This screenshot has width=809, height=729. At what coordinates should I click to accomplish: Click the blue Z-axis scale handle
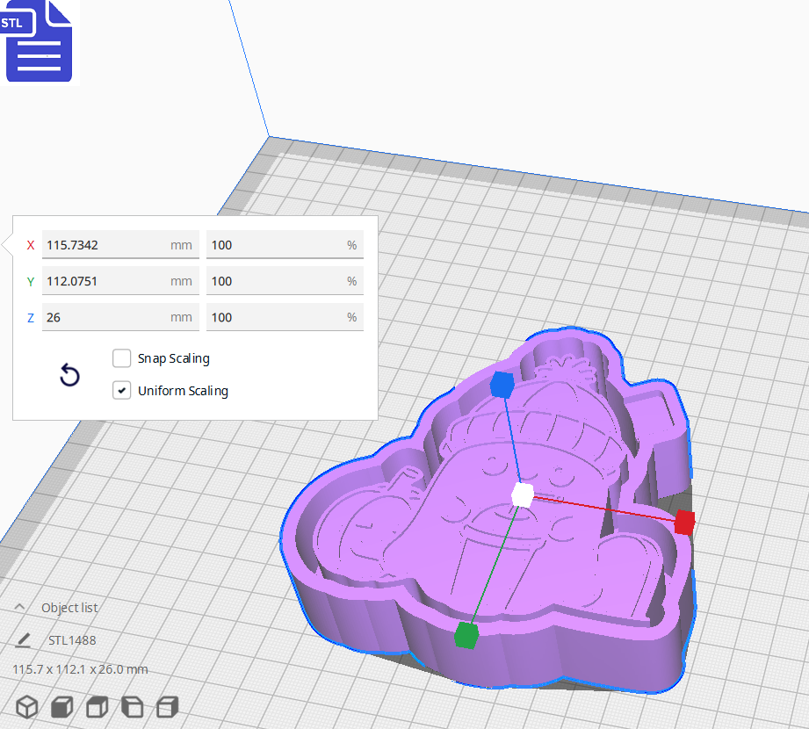click(x=505, y=383)
